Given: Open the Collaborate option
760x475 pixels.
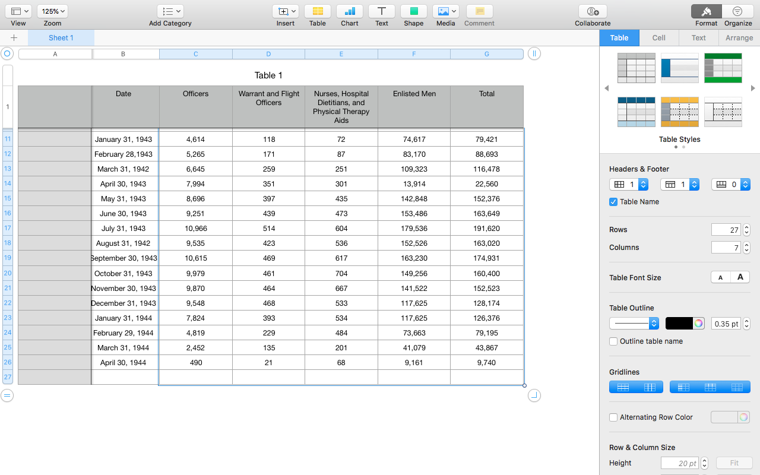Looking at the screenshot, I should coord(593,11).
